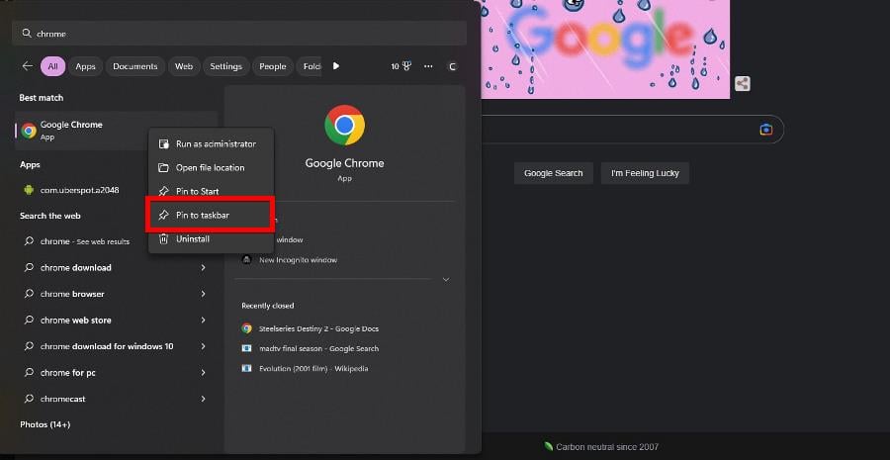Image resolution: width=890 pixels, height=460 pixels.
Task: Select Open file location entry
Action: coord(210,167)
